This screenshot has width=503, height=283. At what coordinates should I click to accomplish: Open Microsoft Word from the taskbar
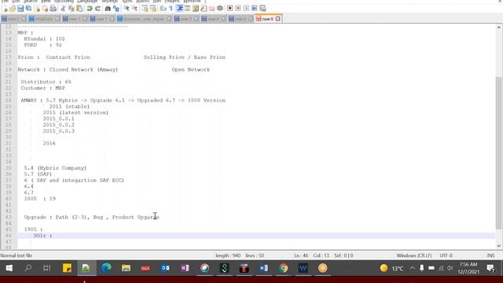264,268
